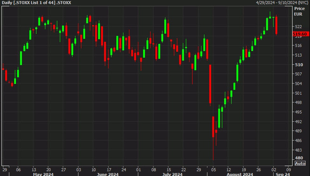Select the 480 price axis label
This screenshot has height=176, width=310.
298,158
